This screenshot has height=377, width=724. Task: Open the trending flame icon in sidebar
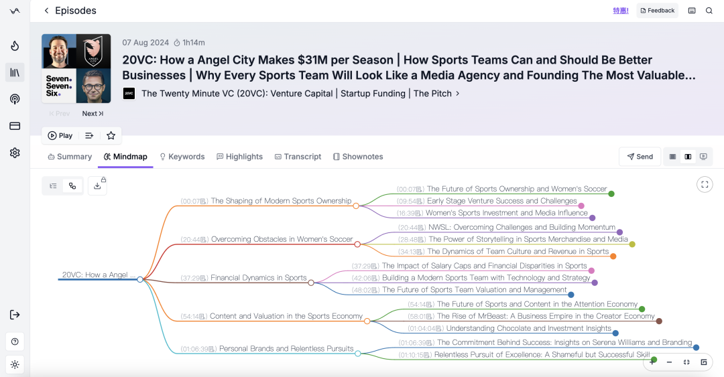15,46
